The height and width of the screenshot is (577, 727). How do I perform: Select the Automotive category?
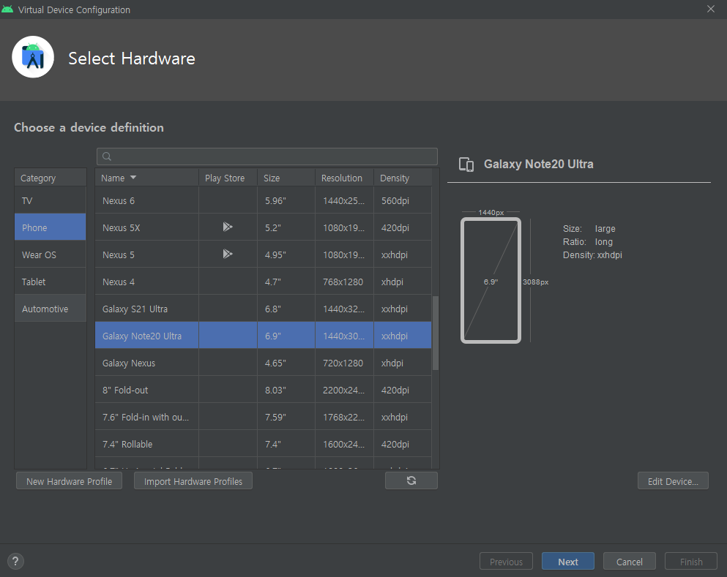click(x=50, y=309)
